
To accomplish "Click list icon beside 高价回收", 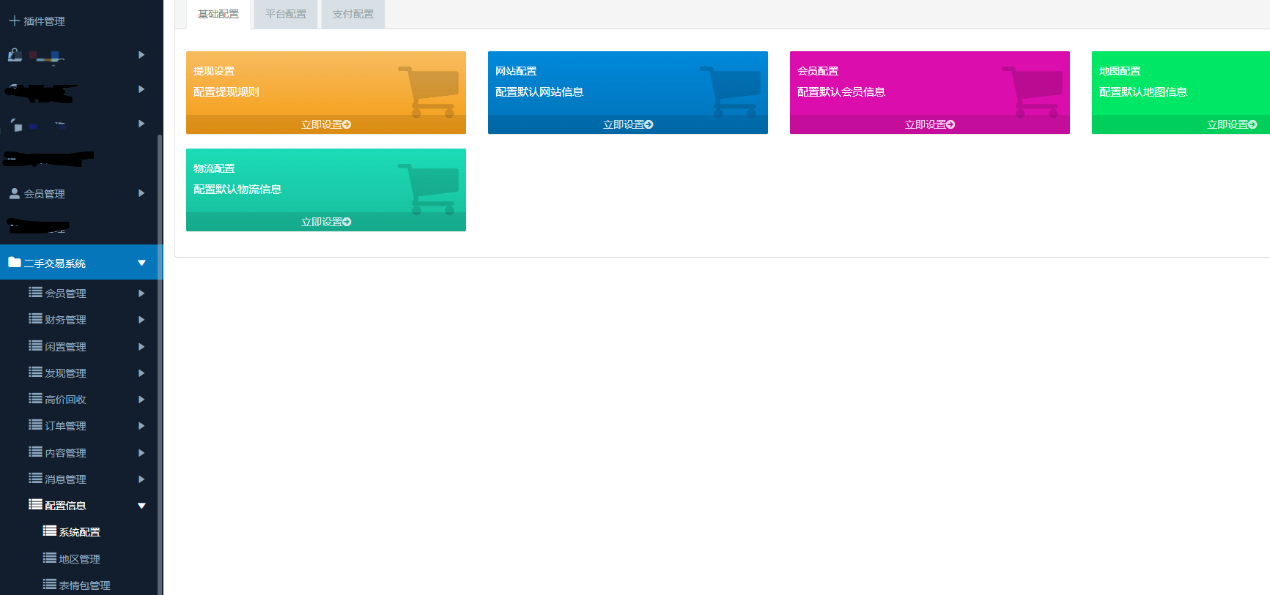I will click(35, 399).
